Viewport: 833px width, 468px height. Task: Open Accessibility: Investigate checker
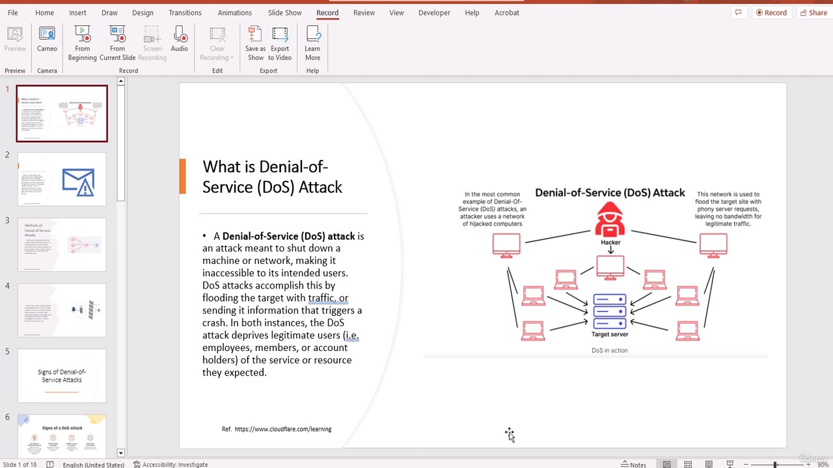tap(171, 464)
